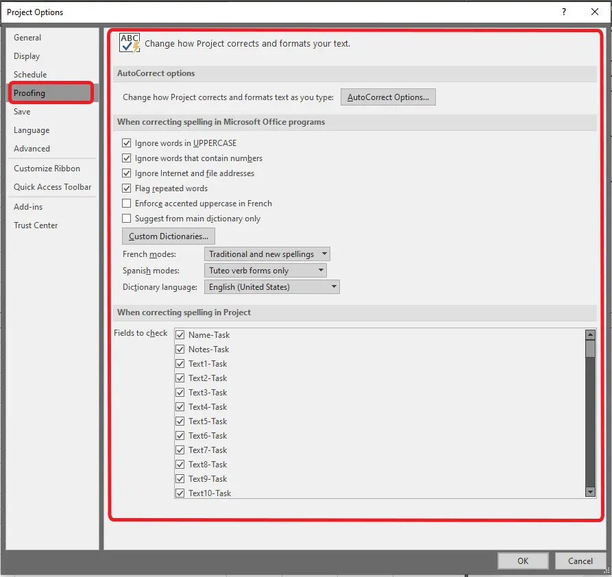This screenshot has height=577, width=612.
Task: Toggle Ignore words in UPPERCASE
Action: [x=127, y=143]
